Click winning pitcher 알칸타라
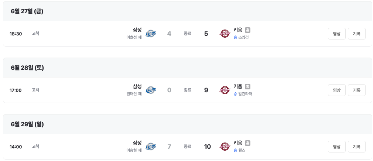This screenshot has width=373, height=161. tap(245, 94)
